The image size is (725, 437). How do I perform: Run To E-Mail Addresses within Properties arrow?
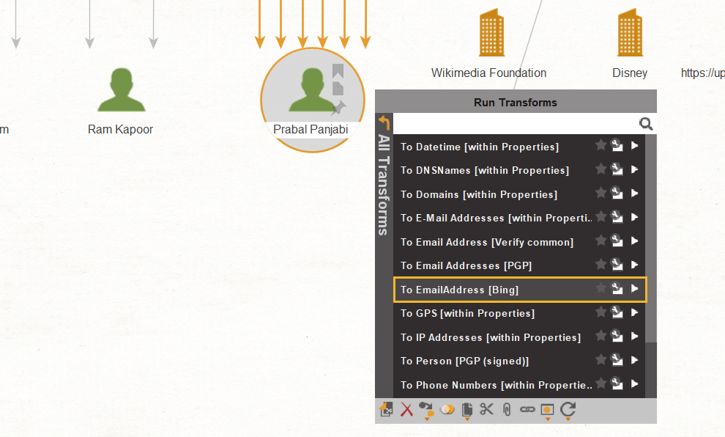(x=635, y=217)
